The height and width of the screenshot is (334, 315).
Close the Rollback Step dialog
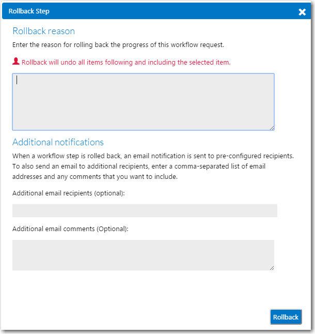coord(302,12)
